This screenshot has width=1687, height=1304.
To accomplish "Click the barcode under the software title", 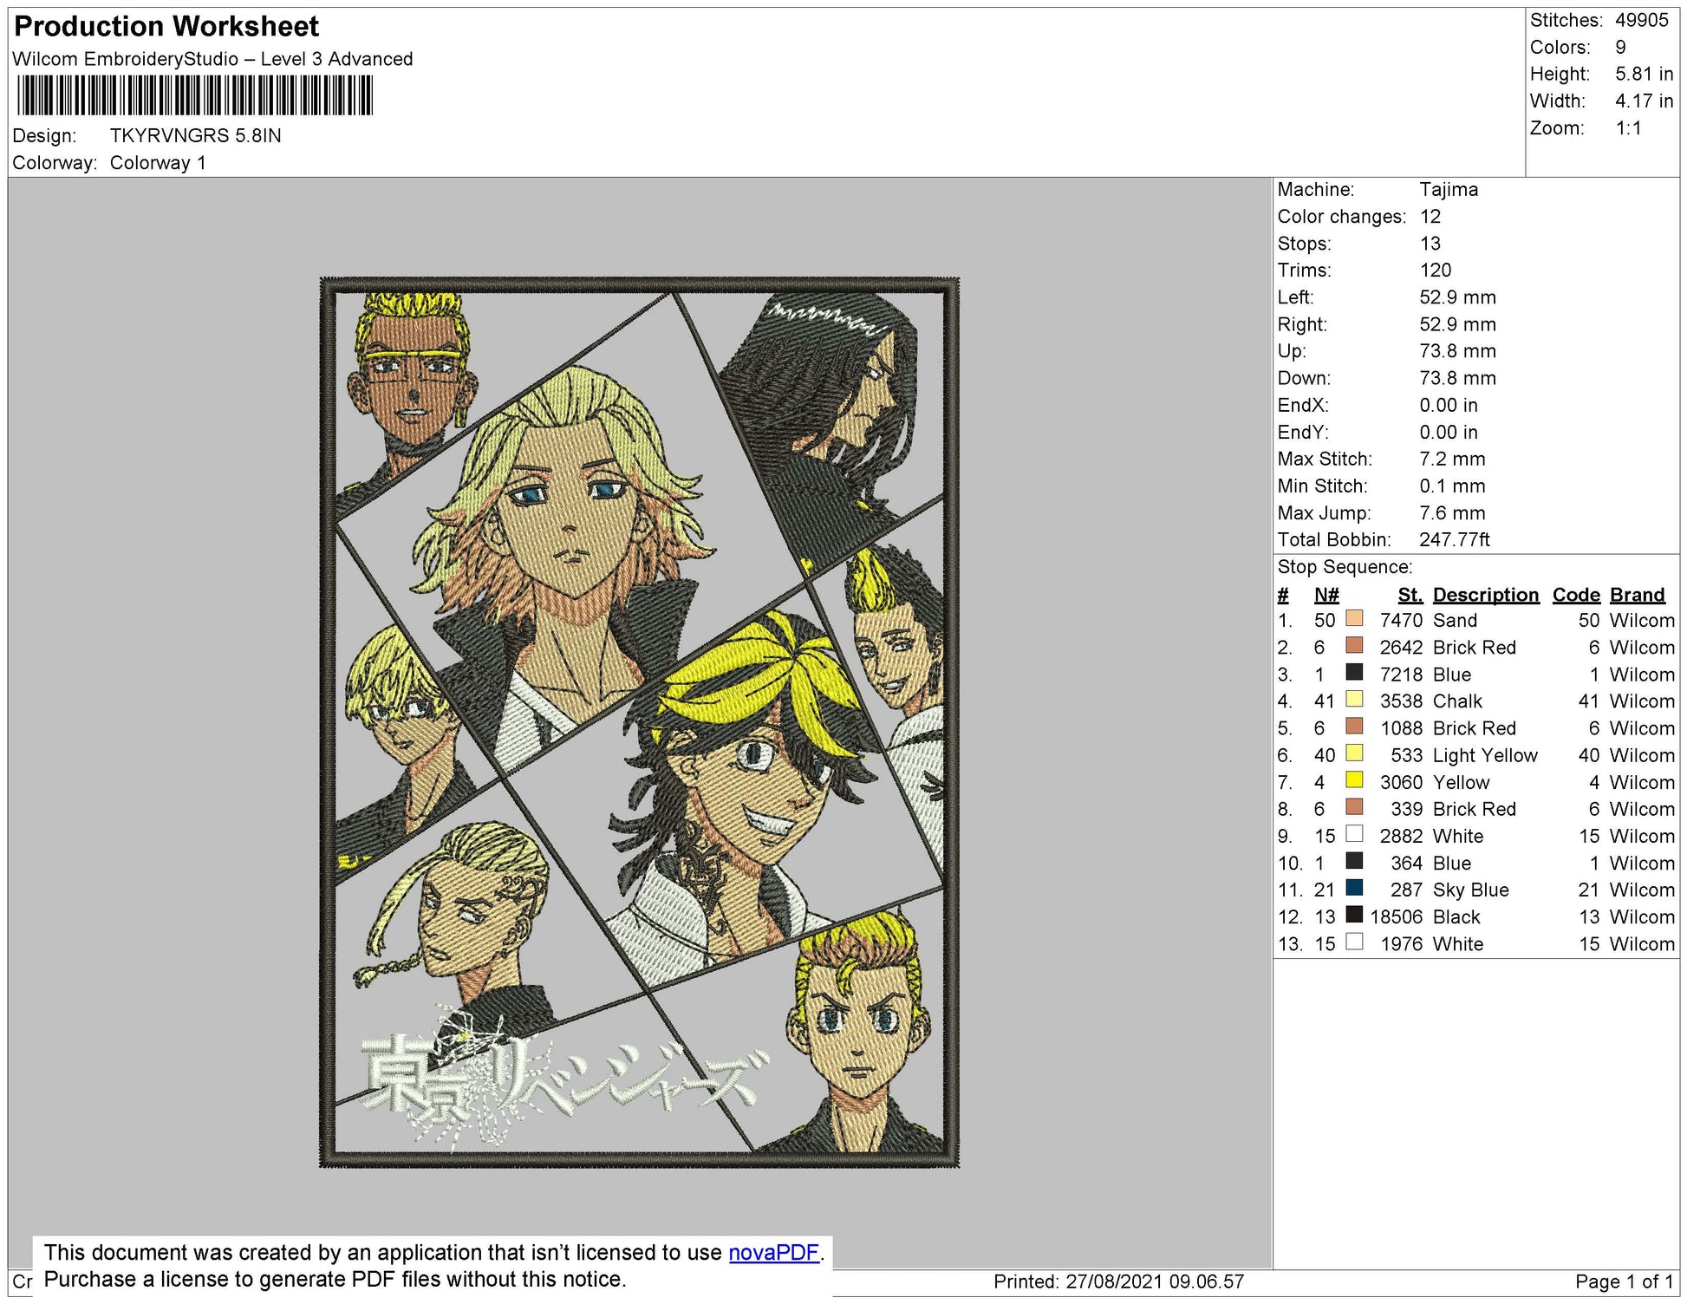I will pyautogui.click(x=195, y=95).
